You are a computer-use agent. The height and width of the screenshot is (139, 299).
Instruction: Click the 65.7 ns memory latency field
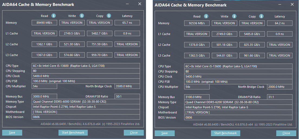(x=127, y=23)
